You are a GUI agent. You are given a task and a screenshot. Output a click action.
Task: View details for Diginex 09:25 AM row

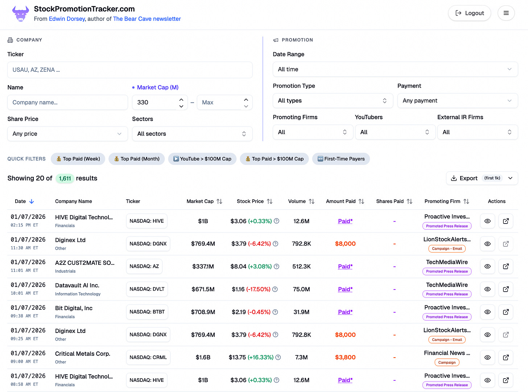(487, 335)
